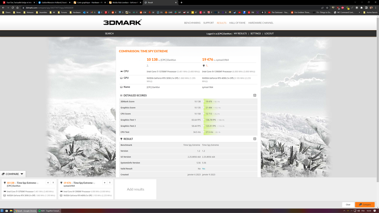
Task: Go to the Results section
Action: [x=221, y=23]
